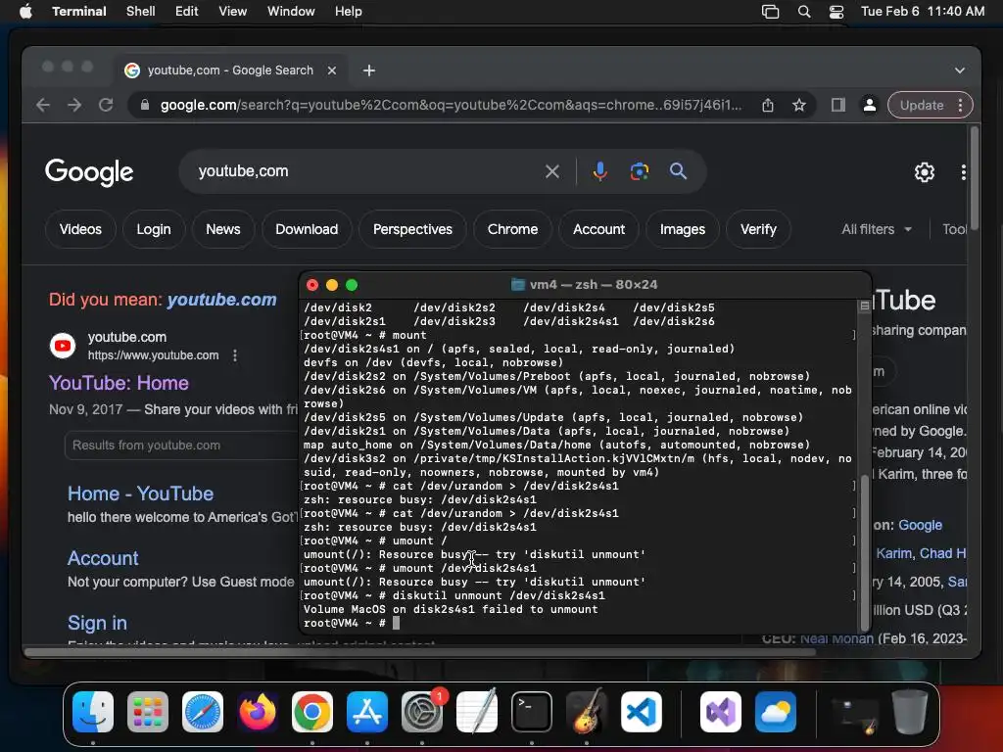Open Google quick settings gear

(x=924, y=172)
